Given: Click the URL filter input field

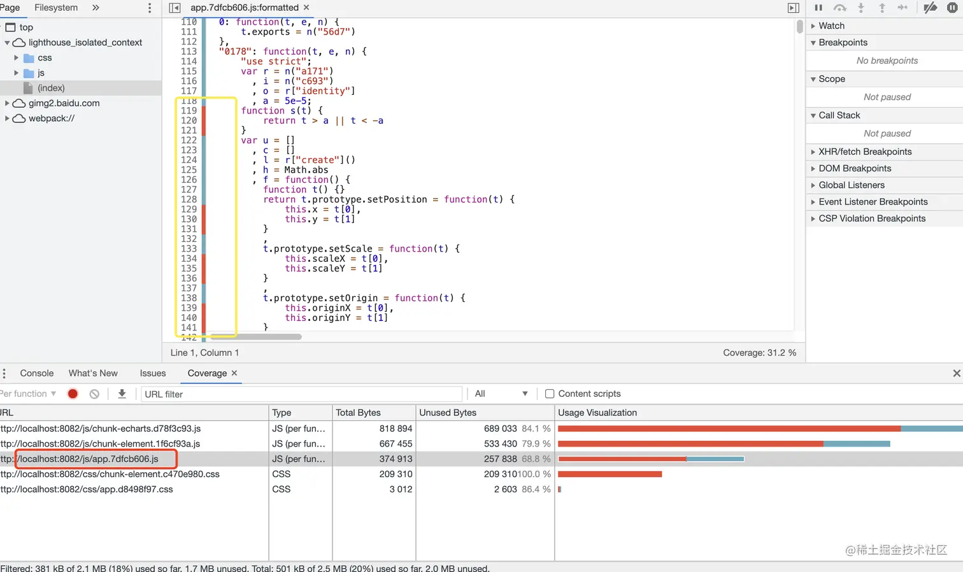Looking at the screenshot, I should click(301, 394).
